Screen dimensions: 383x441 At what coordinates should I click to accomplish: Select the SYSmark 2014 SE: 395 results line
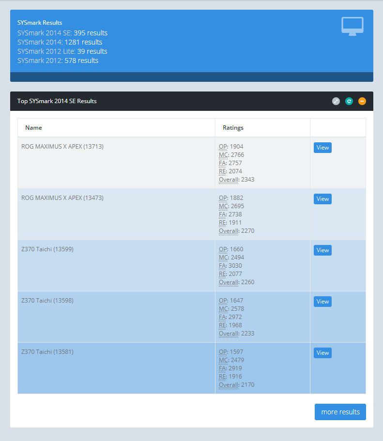(x=62, y=33)
